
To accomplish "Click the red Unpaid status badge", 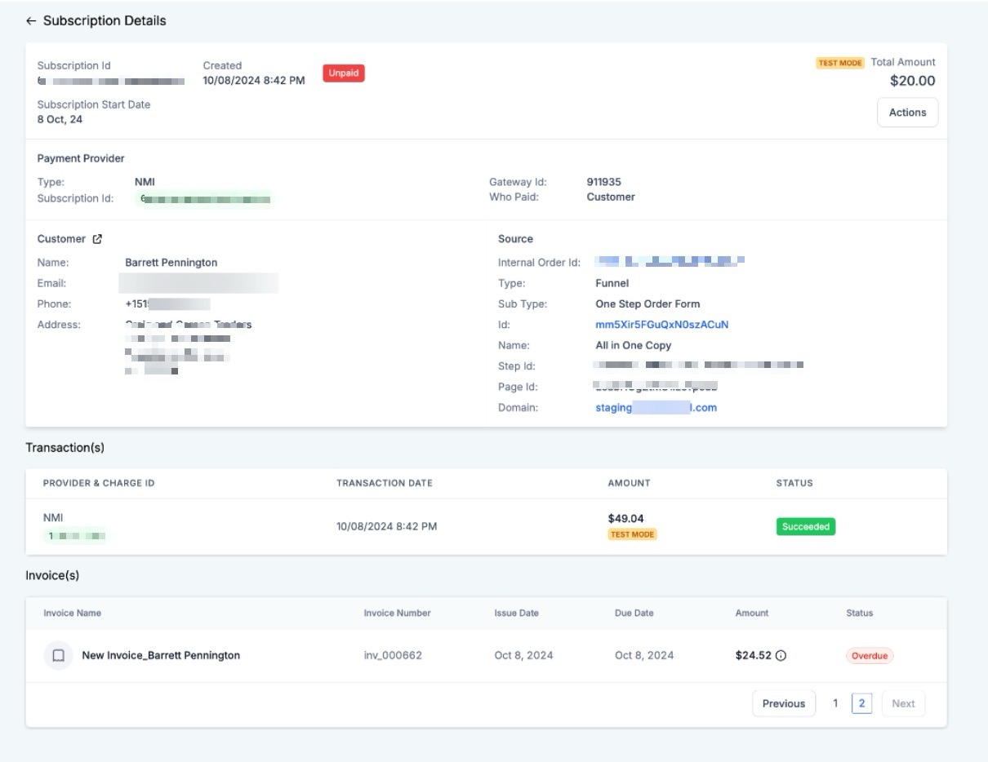I will point(343,73).
